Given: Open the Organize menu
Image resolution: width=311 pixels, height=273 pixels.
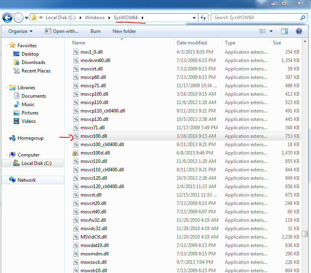Looking at the screenshot, I should point(20,31).
